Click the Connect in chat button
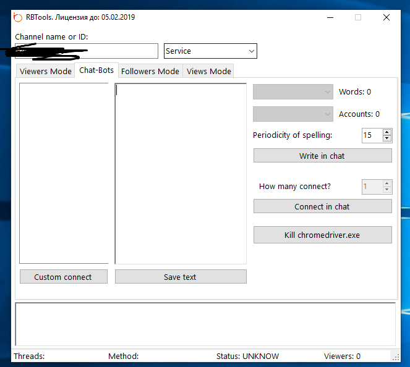410x367 pixels. coord(322,206)
